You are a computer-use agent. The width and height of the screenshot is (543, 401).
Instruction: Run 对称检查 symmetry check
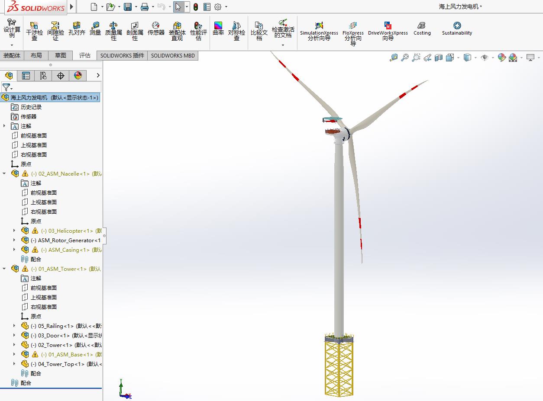tap(236, 31)
